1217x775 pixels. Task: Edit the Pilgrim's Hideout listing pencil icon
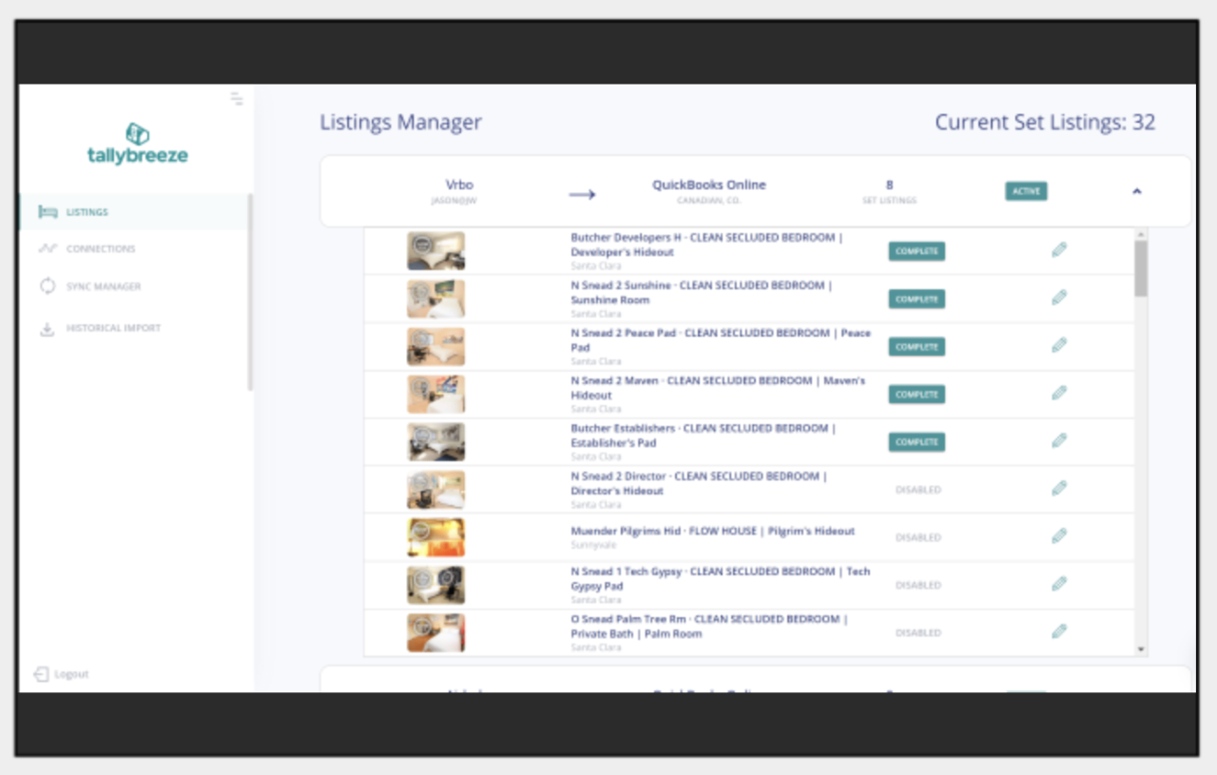1059,535
